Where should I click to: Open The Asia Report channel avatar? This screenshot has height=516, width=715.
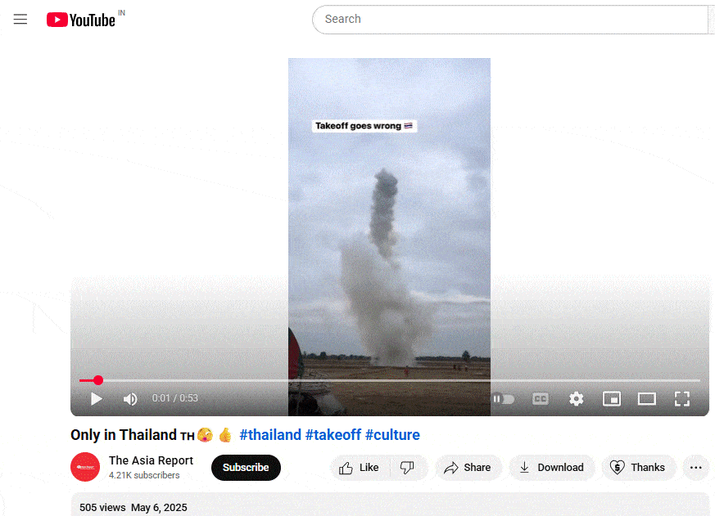coord(85,467)
